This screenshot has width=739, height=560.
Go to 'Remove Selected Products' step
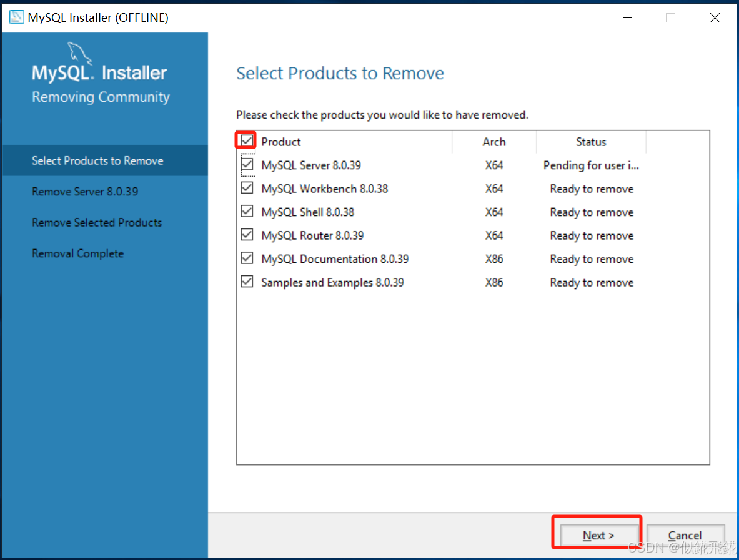click(x=97, y=222)
